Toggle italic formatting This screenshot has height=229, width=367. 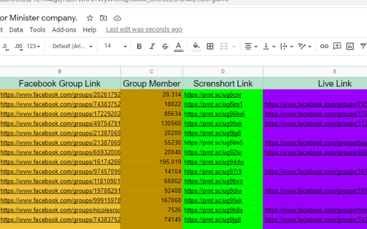pyautogui.click(x=152, y=46)
